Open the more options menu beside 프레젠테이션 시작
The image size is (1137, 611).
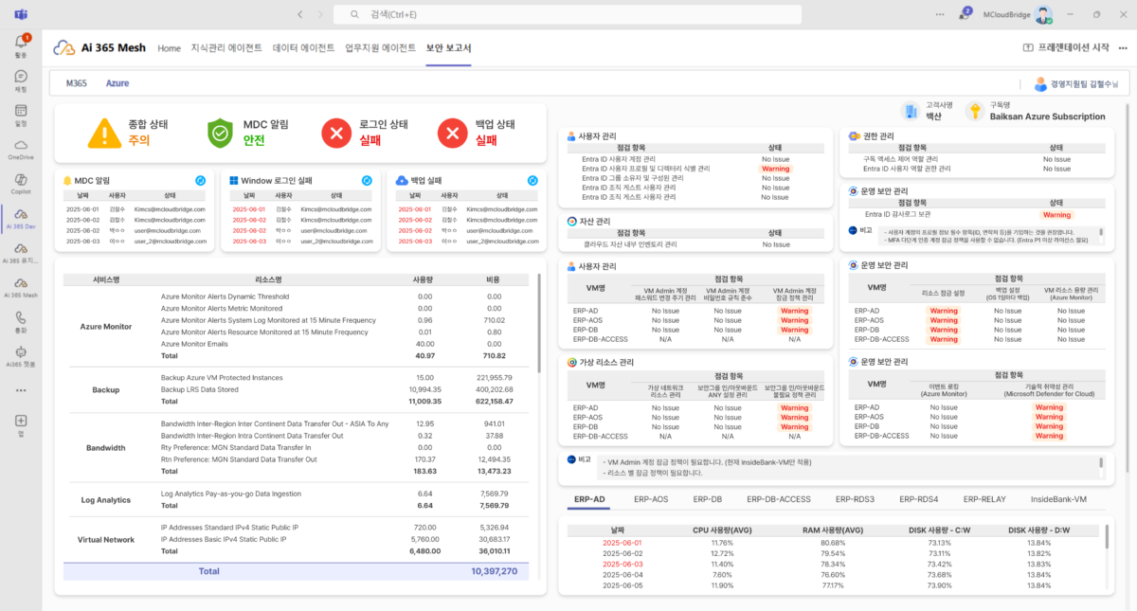[x=1121, y=47]
